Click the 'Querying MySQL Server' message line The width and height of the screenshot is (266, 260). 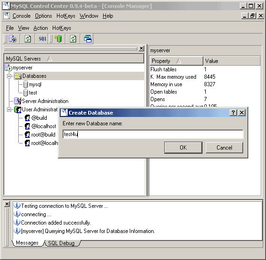[88, 231]
